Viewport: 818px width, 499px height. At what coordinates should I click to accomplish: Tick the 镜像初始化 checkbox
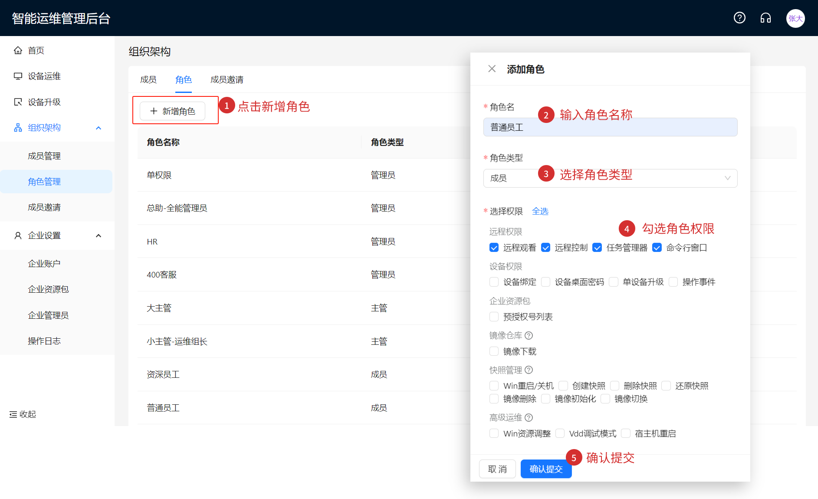click(545, 399)
